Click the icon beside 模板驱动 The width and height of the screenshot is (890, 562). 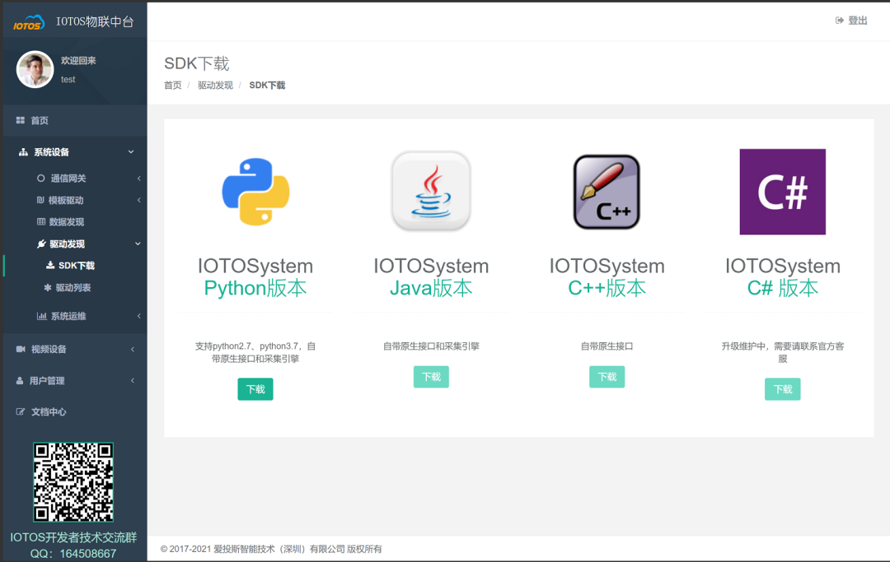(40, 200)
